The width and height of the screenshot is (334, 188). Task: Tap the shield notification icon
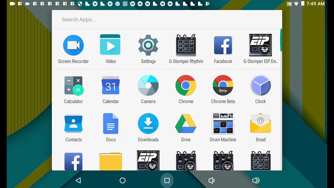pyautogui.click(x=80, y=4)
